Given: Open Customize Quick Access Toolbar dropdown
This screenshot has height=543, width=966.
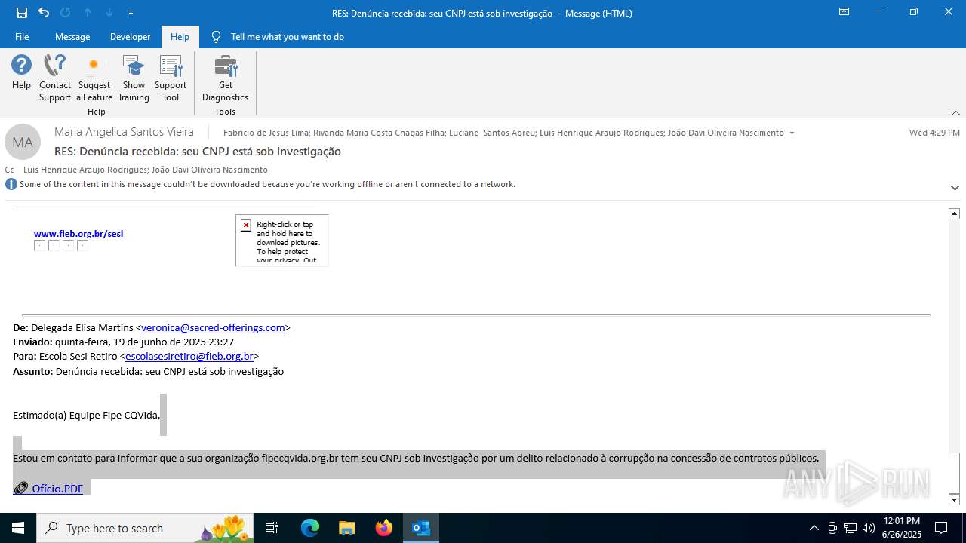Looking at the screenshot, I should coord(131,13).
